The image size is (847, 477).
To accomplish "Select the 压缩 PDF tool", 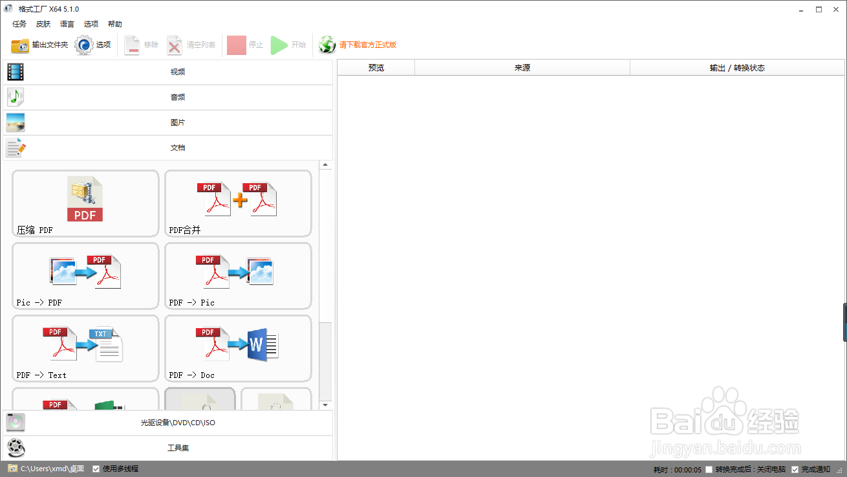I will [85, 203].
